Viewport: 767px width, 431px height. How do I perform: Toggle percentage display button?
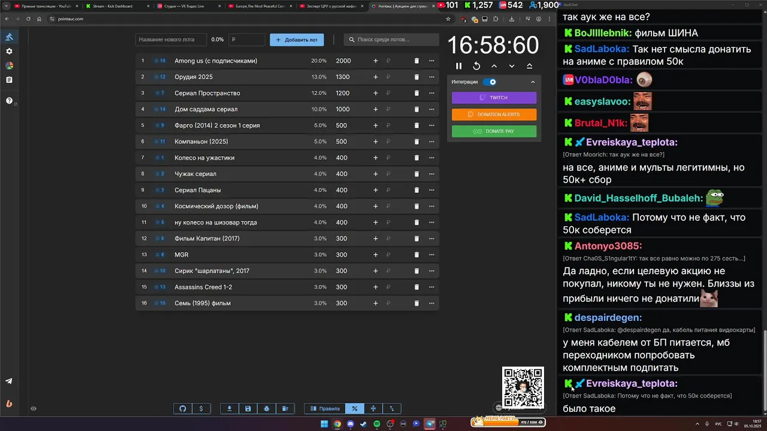[x=355, y=409]
